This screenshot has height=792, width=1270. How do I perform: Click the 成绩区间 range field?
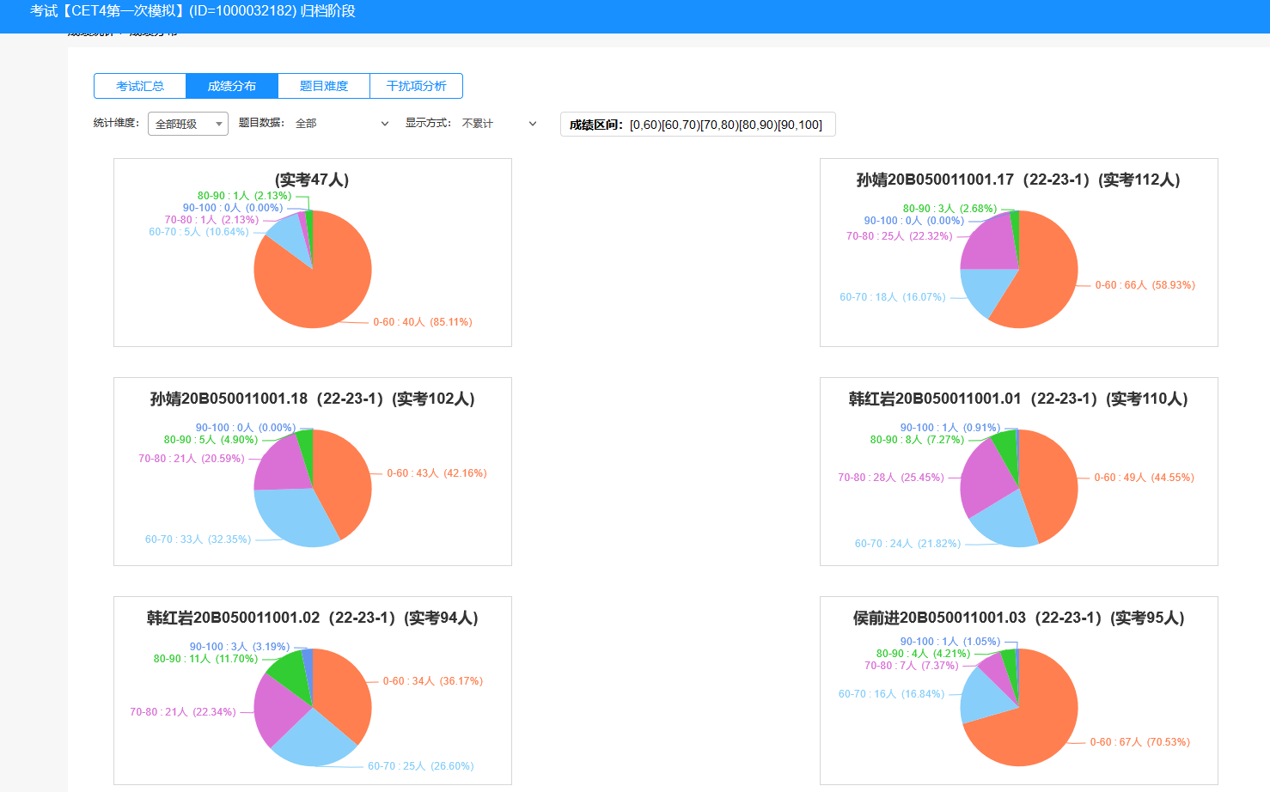[x=697, y=125]
